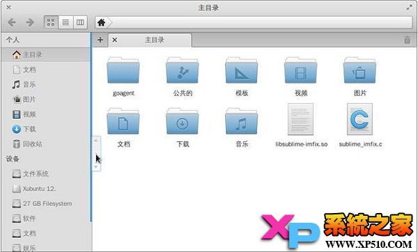Select the libsublime-imfix.so file

pos(301,119)
